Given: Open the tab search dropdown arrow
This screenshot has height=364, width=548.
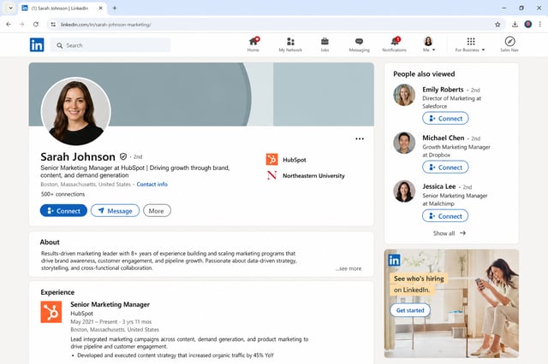Looking at the screenshot, I should [x=10, y=8].
